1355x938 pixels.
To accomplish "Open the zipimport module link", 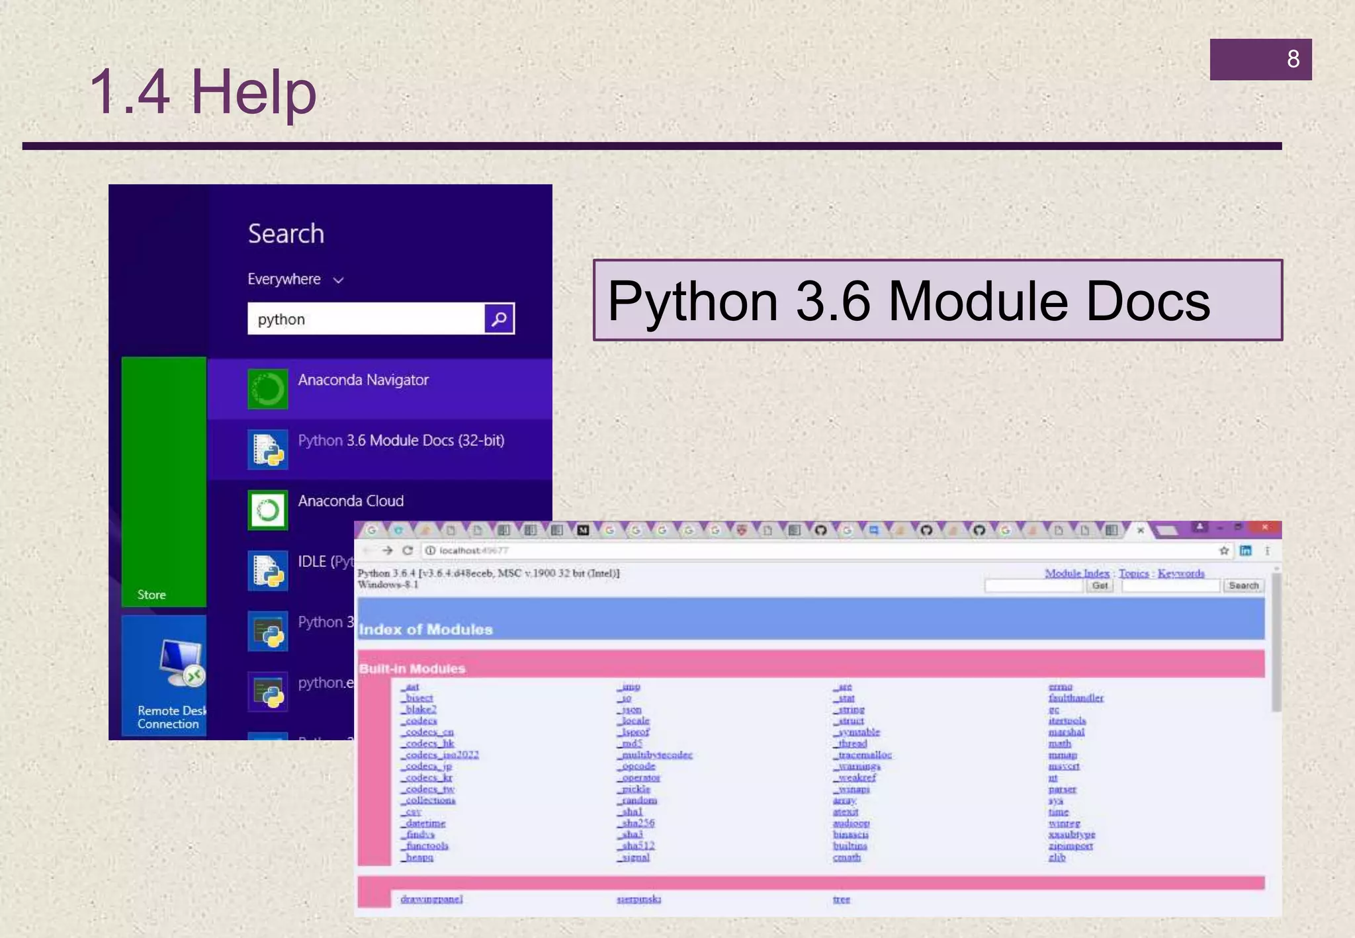I will coord(1071,846).
